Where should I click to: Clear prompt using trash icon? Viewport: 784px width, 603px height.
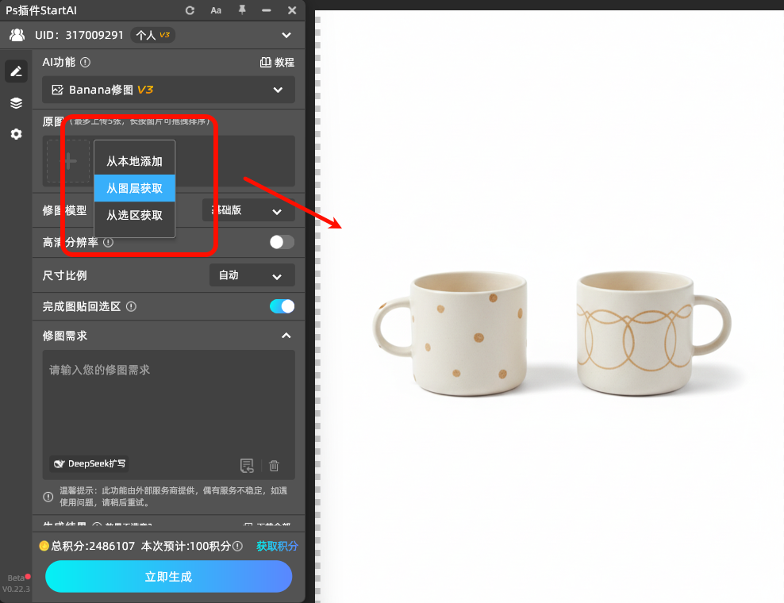point(274,466)
